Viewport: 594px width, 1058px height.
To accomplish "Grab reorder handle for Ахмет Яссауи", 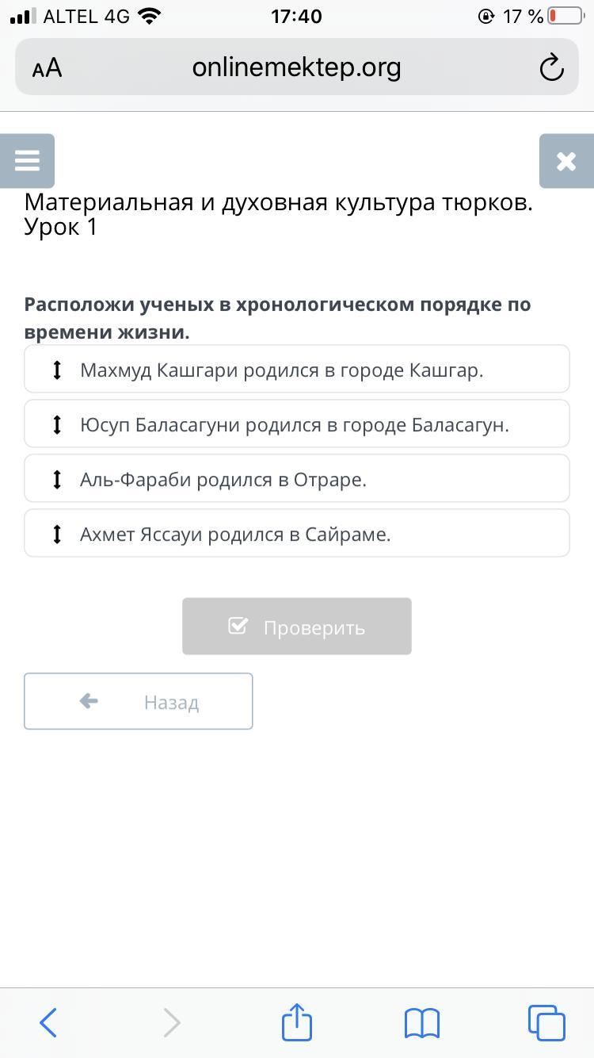I will point(57,534).
